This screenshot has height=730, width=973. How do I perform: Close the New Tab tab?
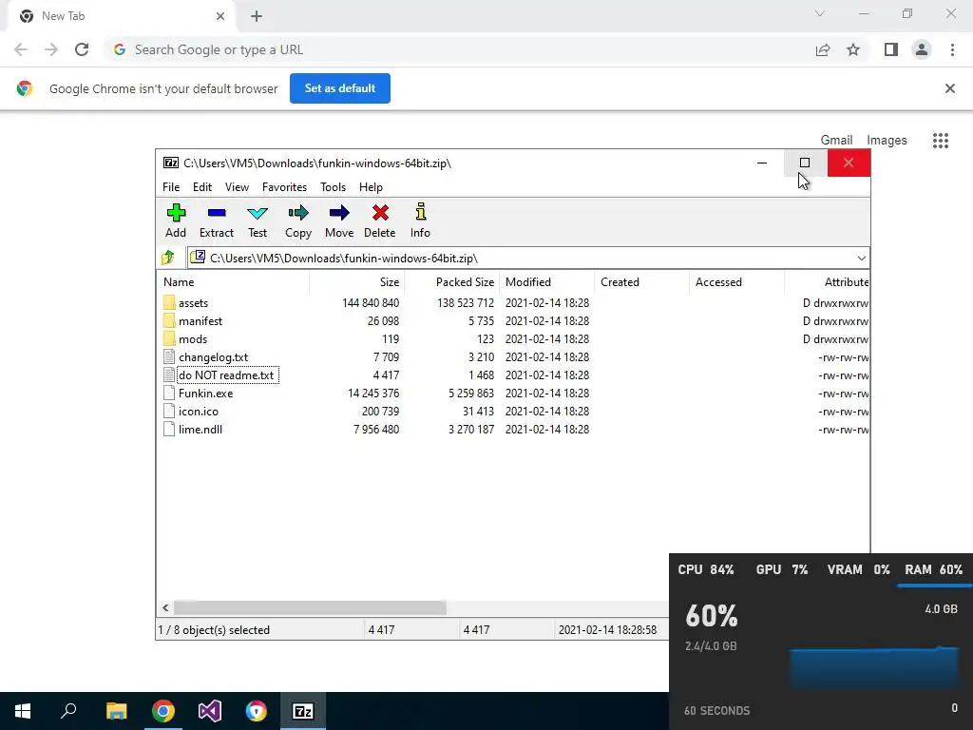pos(220,16)
